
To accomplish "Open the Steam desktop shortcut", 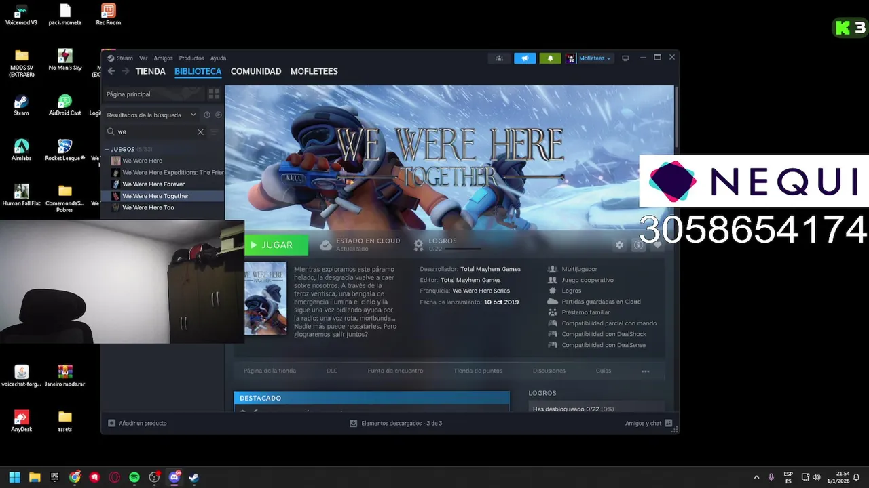I will point(21,105).
